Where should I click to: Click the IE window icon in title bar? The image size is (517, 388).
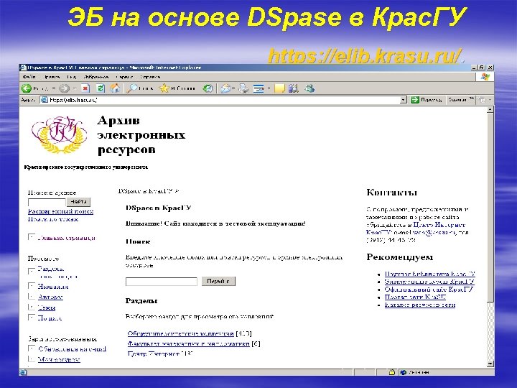(x=23, y=68)
